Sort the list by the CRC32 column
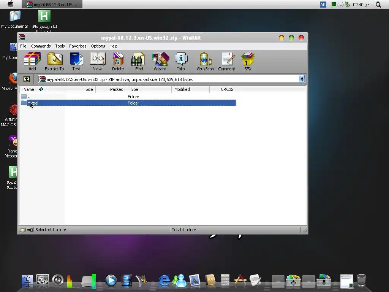This screenshot has height=292, width=389. pos(223,89)
